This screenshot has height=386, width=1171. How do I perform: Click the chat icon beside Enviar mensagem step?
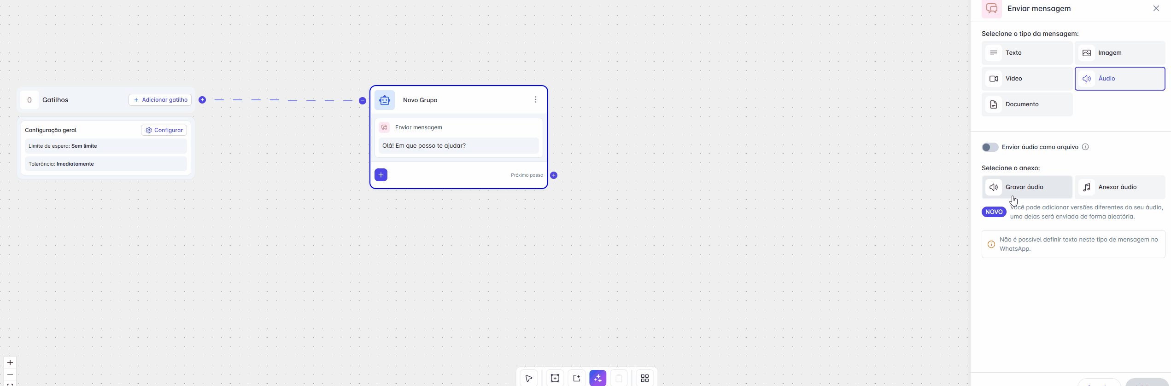click(384, 127)
